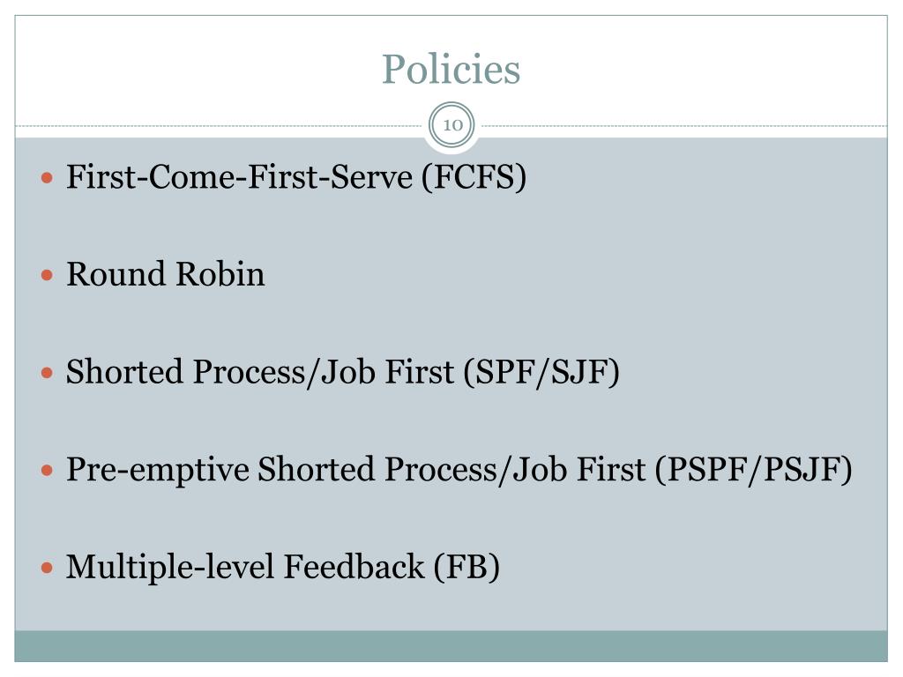Screen dimensions: 903x677
Task: Click the bullet dot beside Round Robin
Action: 48,275
